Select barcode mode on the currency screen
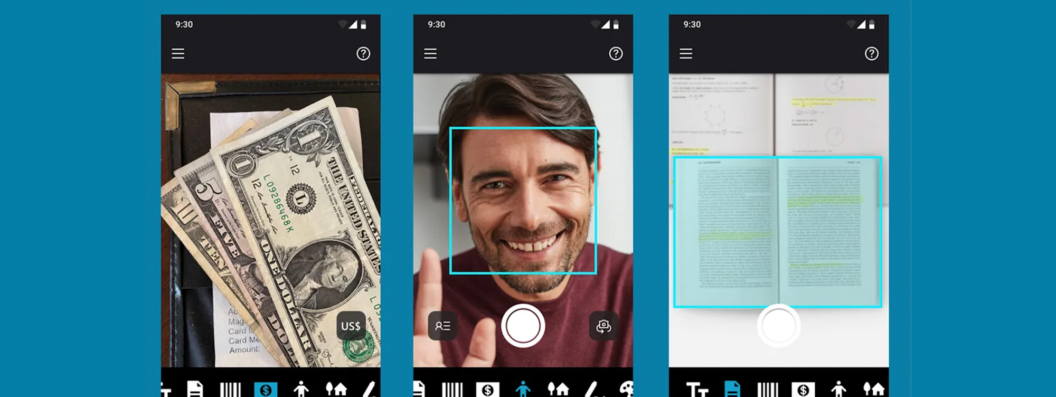1056x397 pixels. (x=230, y=390)
